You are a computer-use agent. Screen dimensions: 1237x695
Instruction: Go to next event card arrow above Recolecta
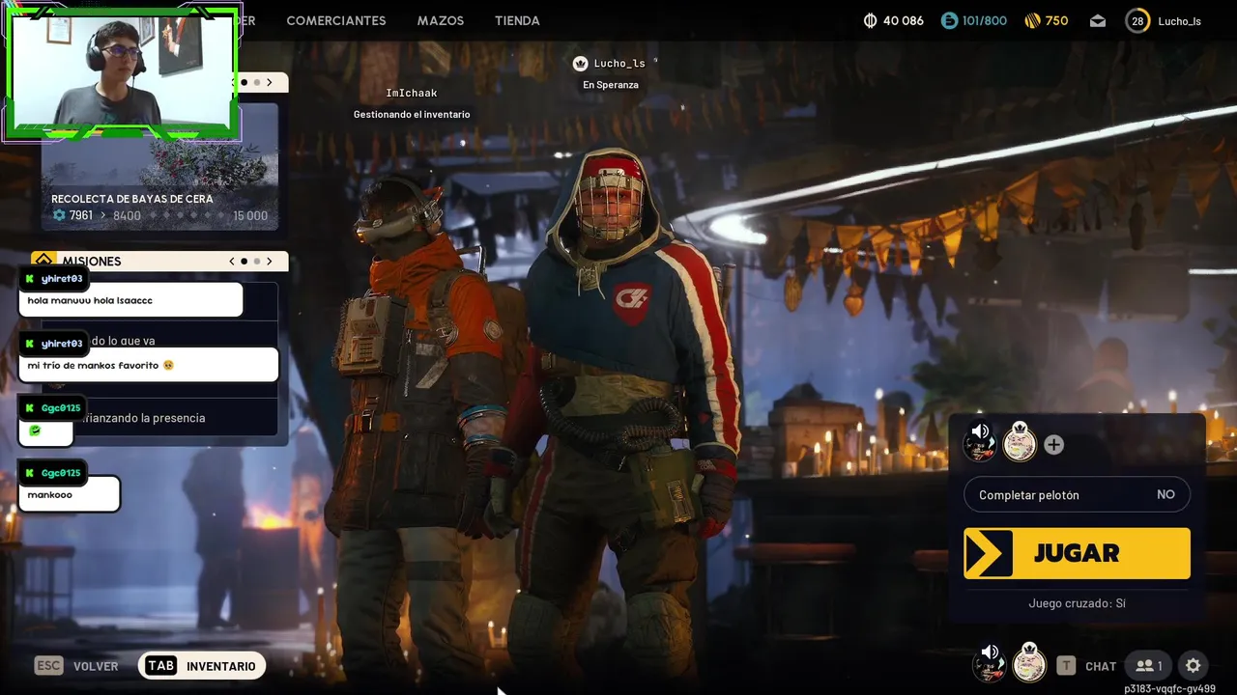coord(270,83)
